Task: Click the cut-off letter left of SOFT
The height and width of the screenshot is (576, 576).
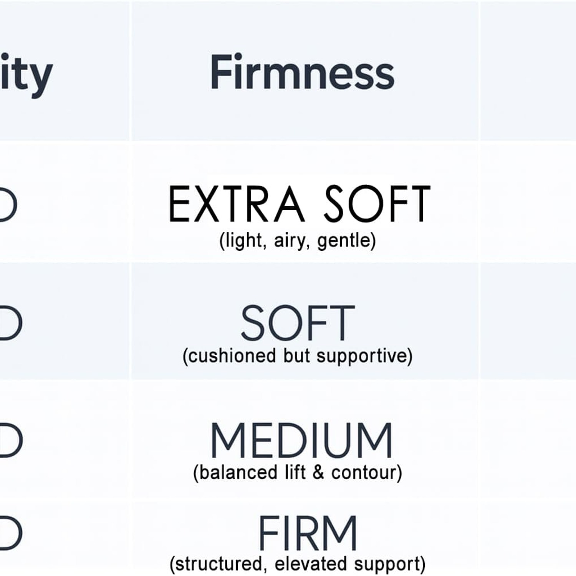Action: click(11, 323)
